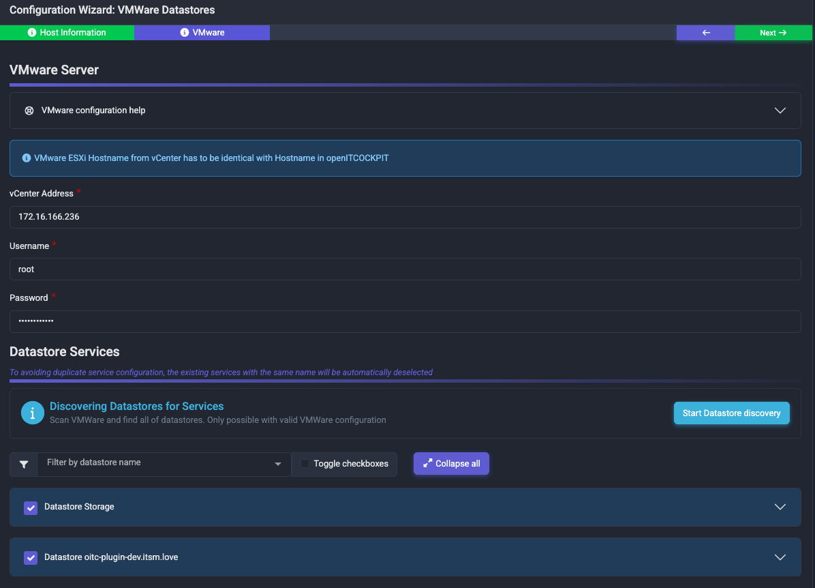
Task: Click the Password label
Action: [29, 298]
